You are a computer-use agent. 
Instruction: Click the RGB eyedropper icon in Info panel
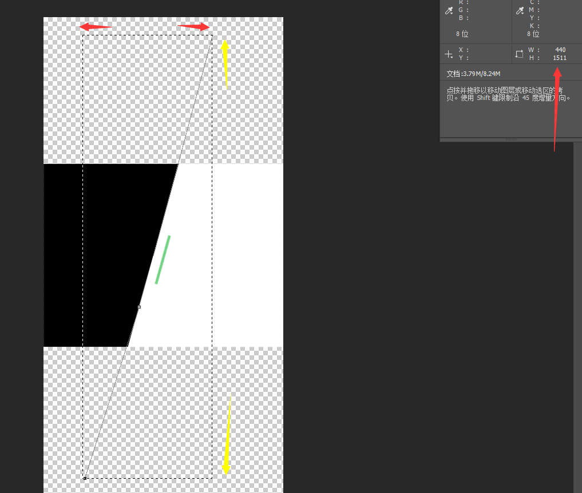(x=450, y=10)
